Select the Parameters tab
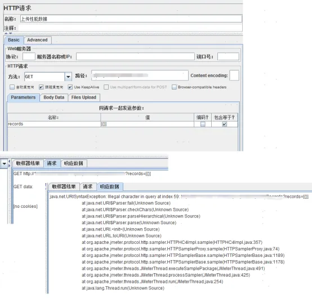This screenshot has height=298, width=312. pos(23,97)
